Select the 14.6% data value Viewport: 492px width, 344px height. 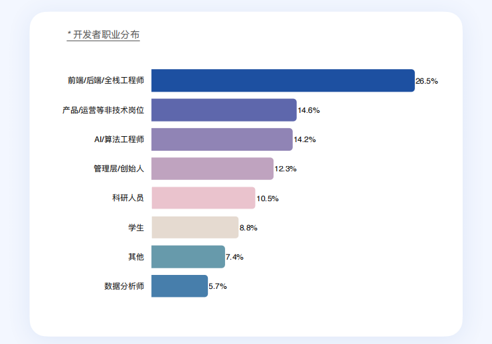pyautogui.click(x=309, y=110)
